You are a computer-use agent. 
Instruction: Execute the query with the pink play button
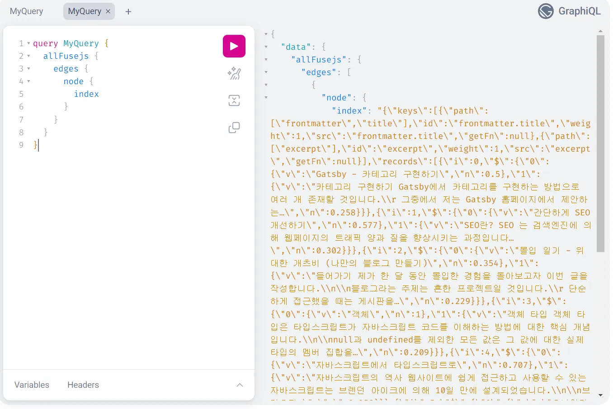[x=234, y=46]
